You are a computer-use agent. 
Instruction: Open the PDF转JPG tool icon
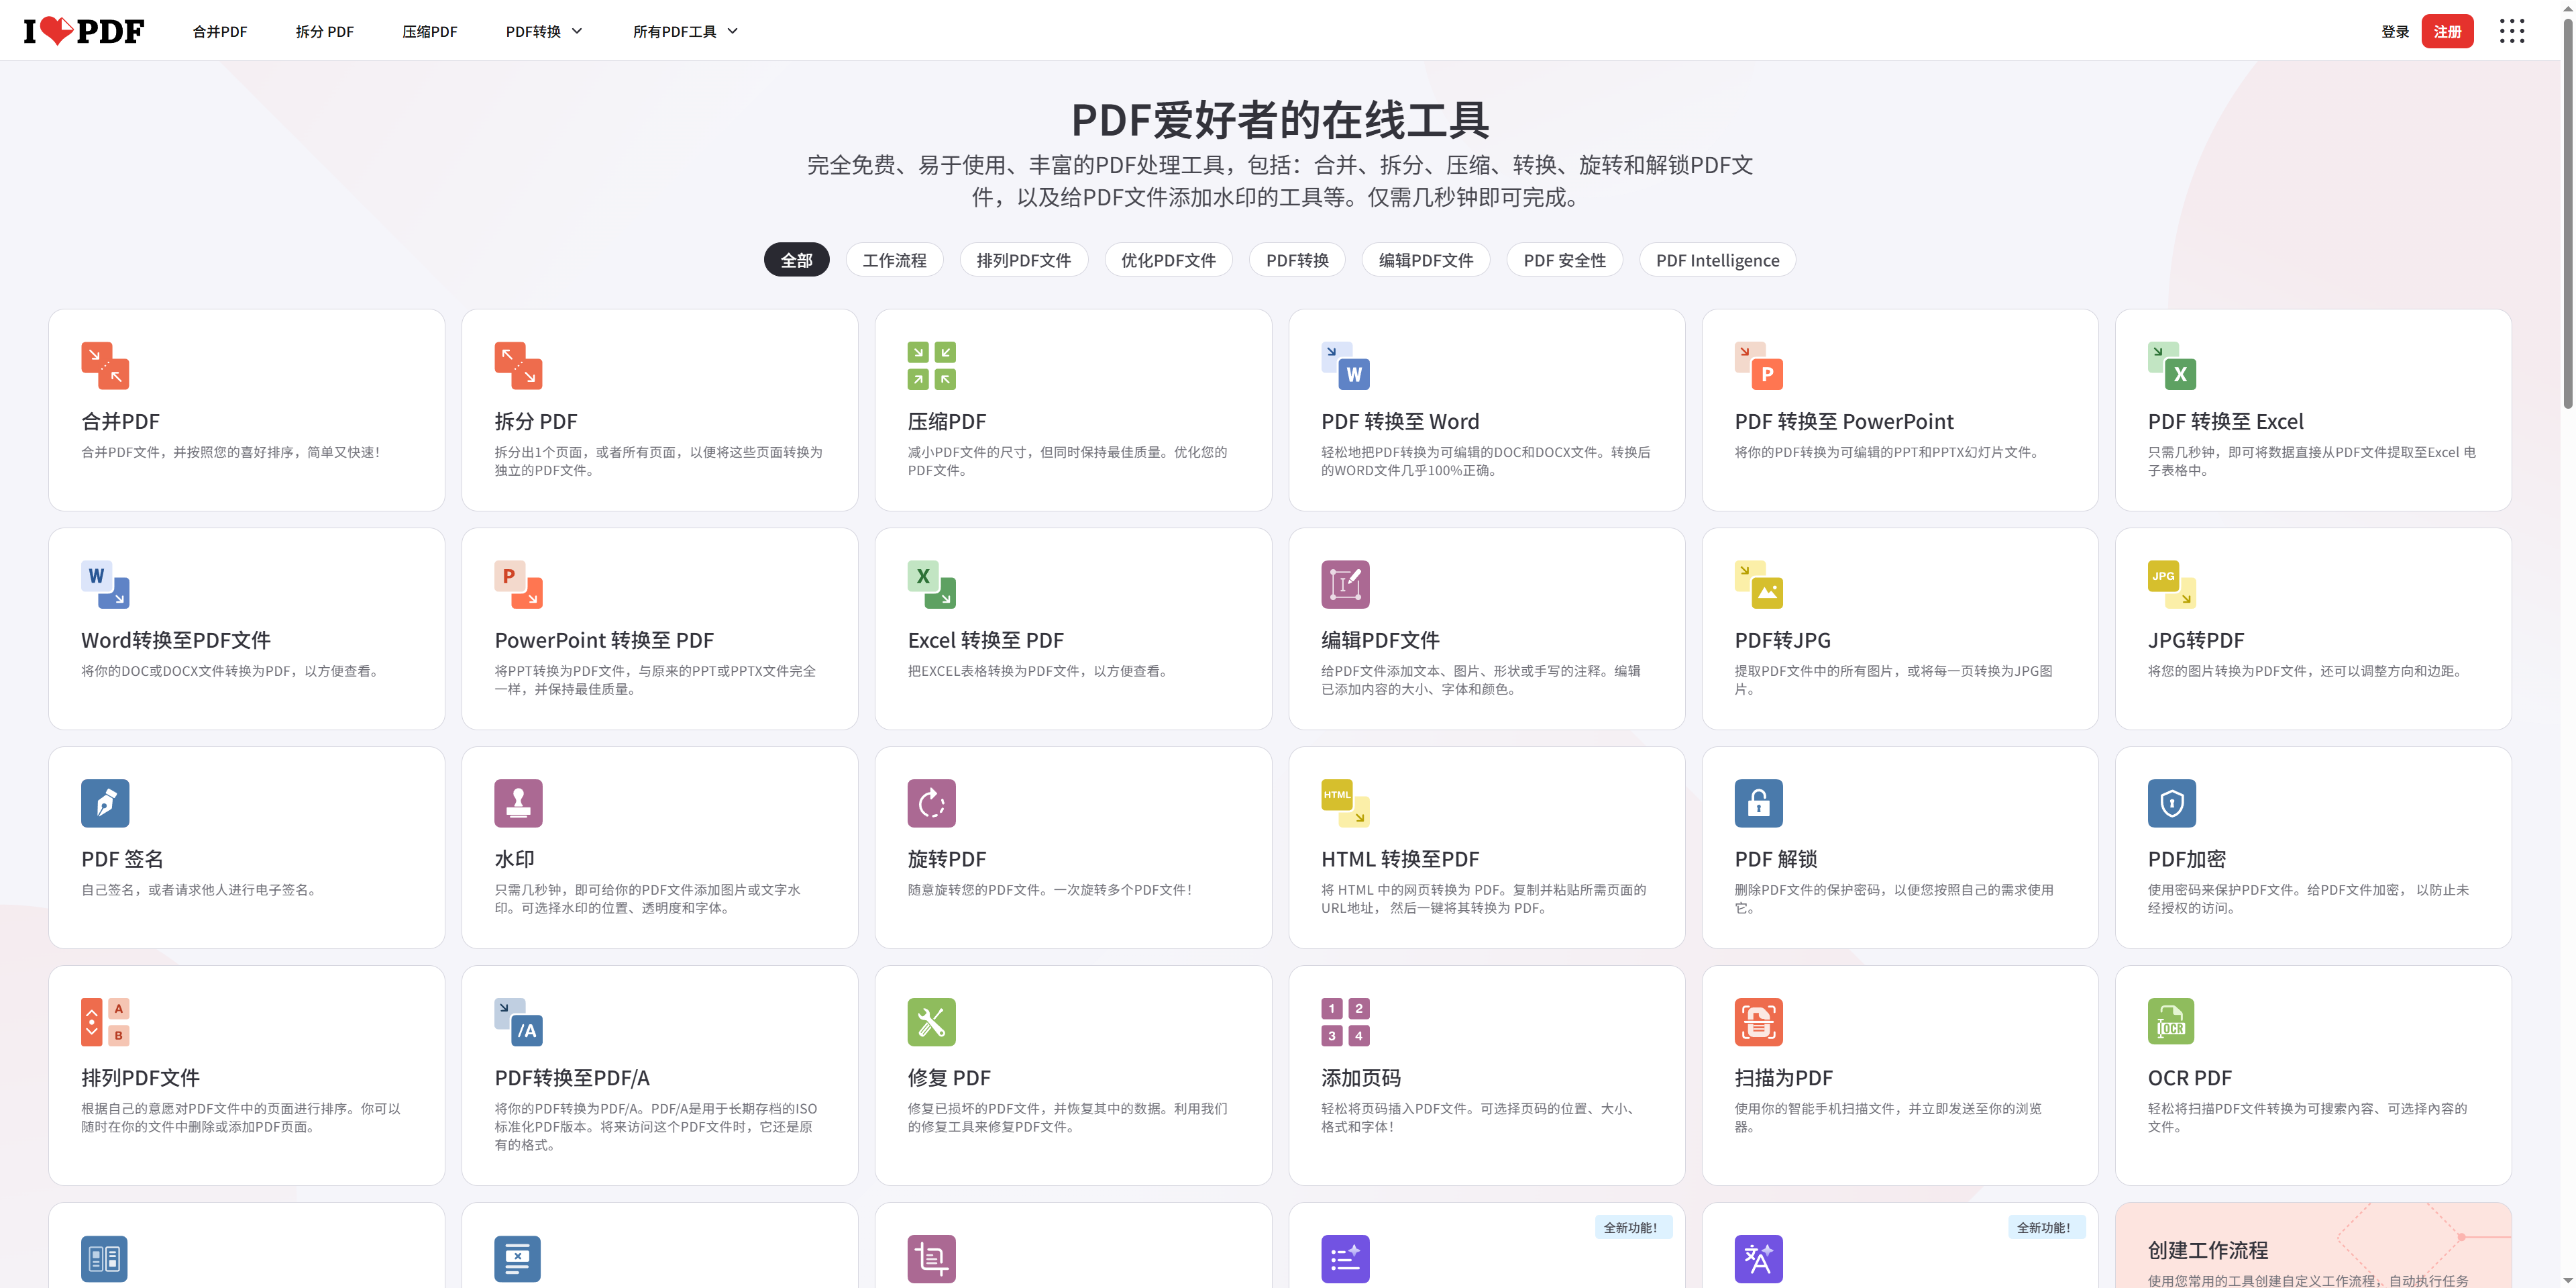1759,583
